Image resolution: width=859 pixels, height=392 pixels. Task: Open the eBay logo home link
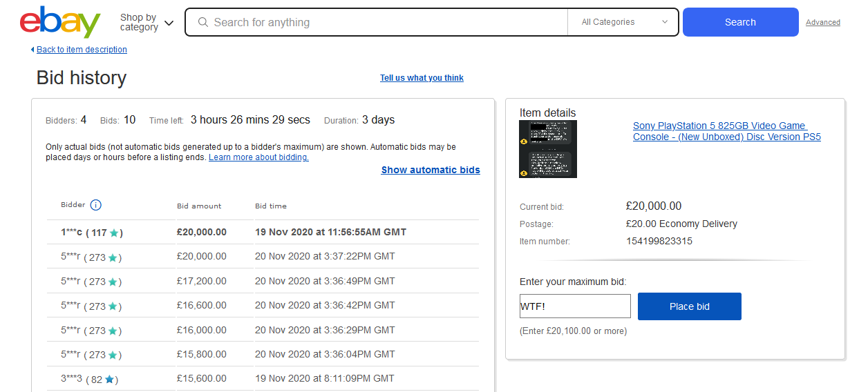click(x=60, y=22)
